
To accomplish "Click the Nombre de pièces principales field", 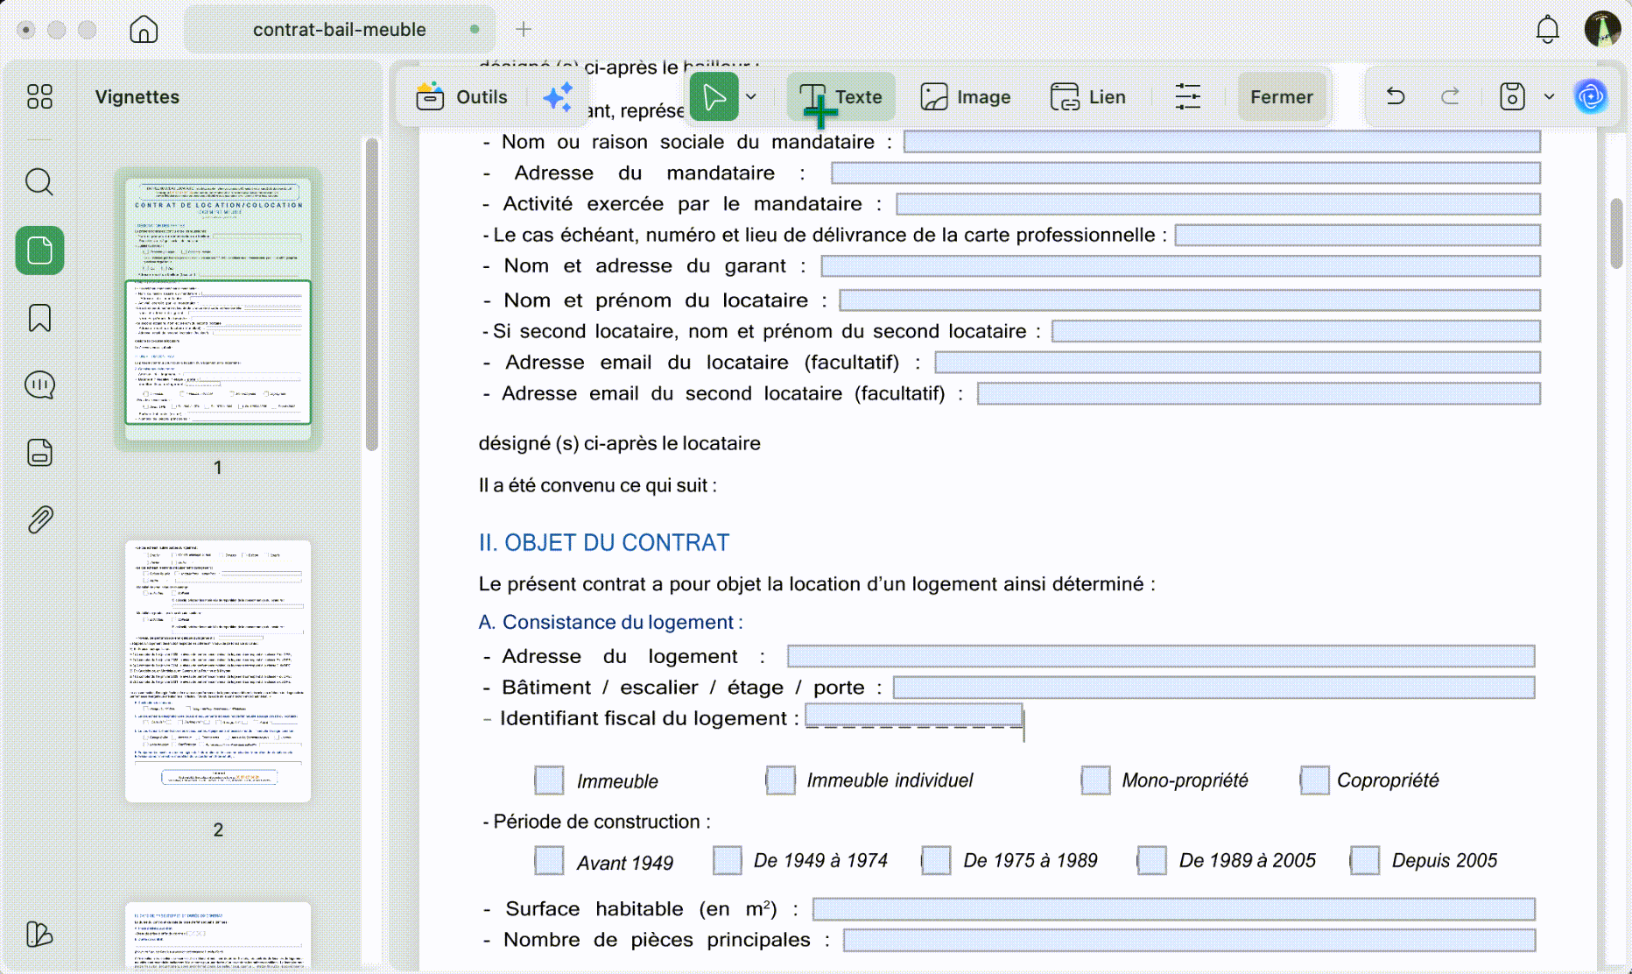I will tap(1189, 940).
